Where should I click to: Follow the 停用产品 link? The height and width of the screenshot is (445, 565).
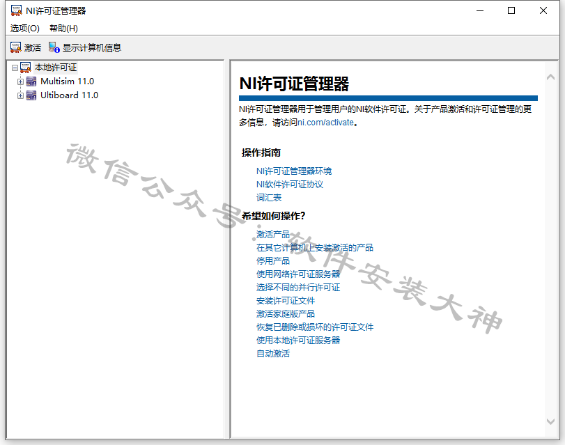pyautogui.click(x=273, y=261)
